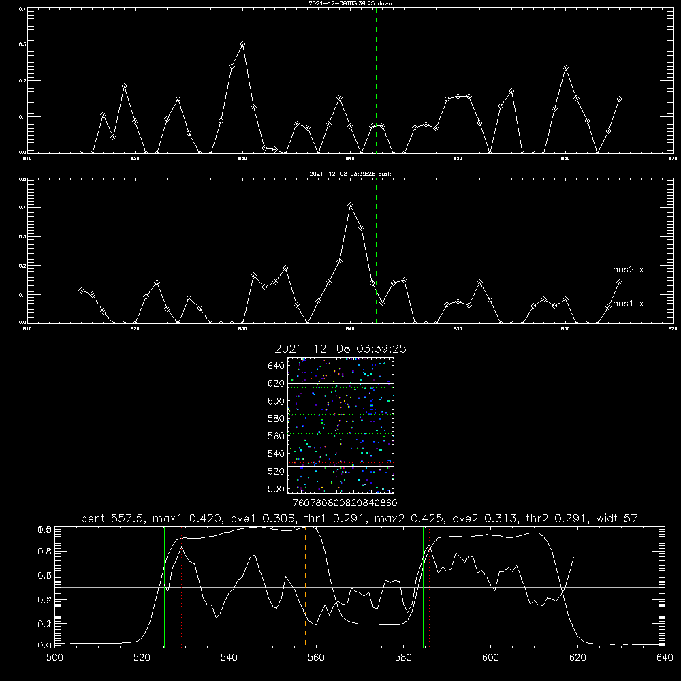Select "max2 0.425" in the stats header

409,518
